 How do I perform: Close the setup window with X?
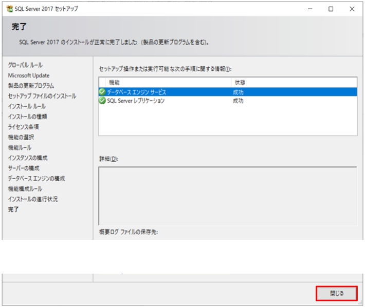click(352, 9)
